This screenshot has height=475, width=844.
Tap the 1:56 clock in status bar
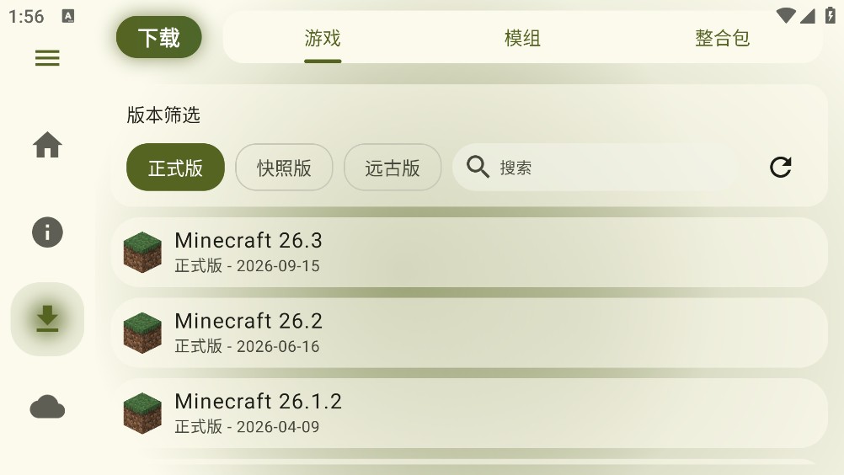(x=26, y=17)
